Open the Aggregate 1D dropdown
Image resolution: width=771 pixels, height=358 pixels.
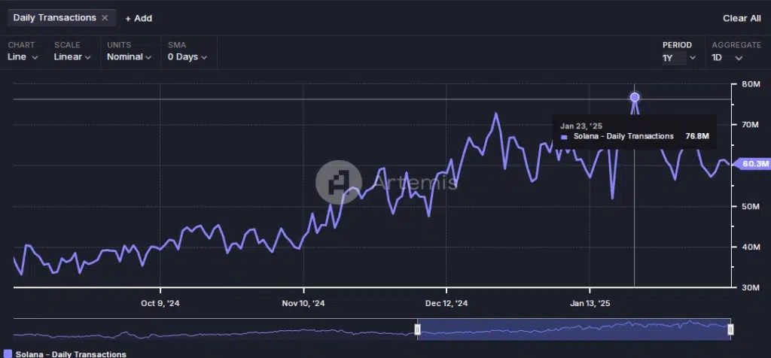click(727, 57)
